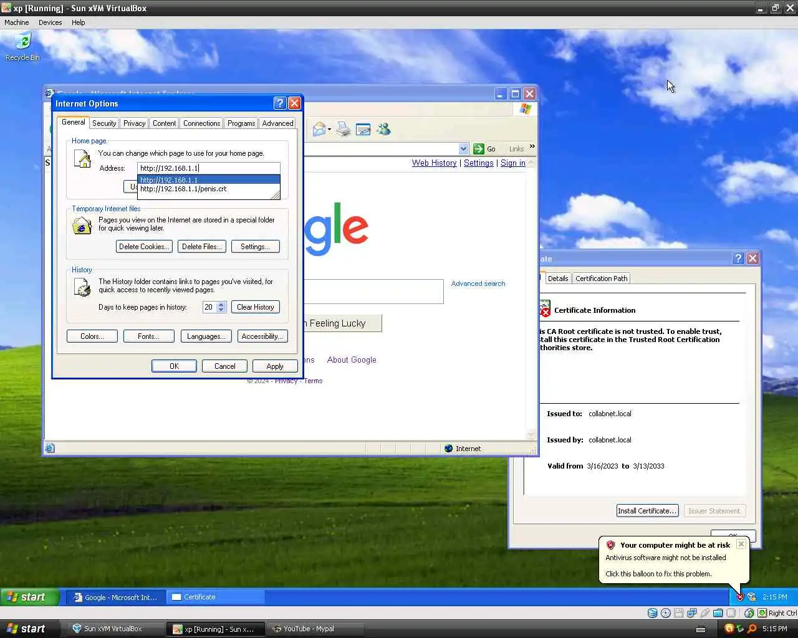Open the Advanced search link
Viewport: 798px width, 638px height.
pos(478,283)
